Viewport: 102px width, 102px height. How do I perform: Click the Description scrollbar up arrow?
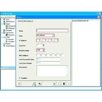click(x=67, y=67)
